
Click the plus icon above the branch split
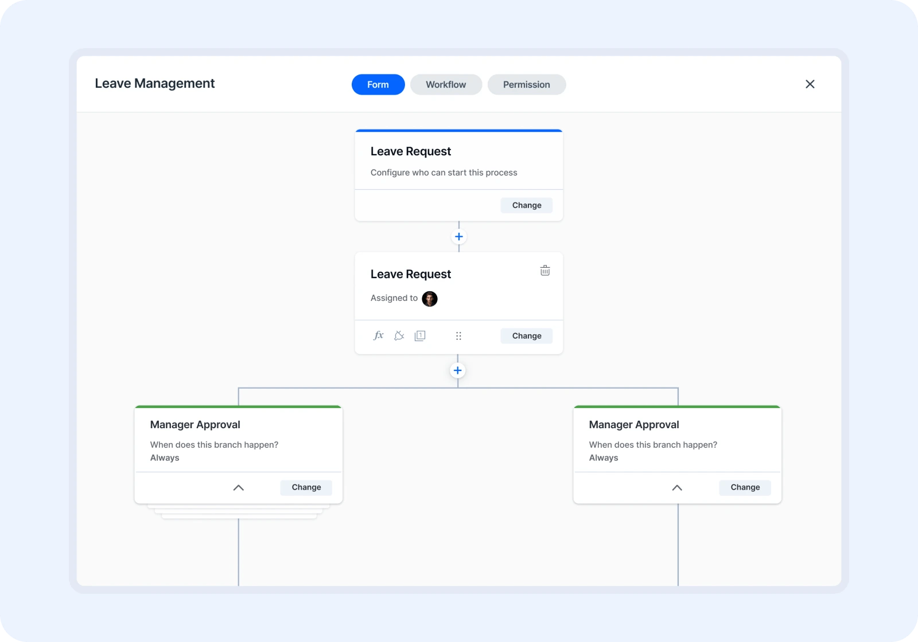(457, 370)
